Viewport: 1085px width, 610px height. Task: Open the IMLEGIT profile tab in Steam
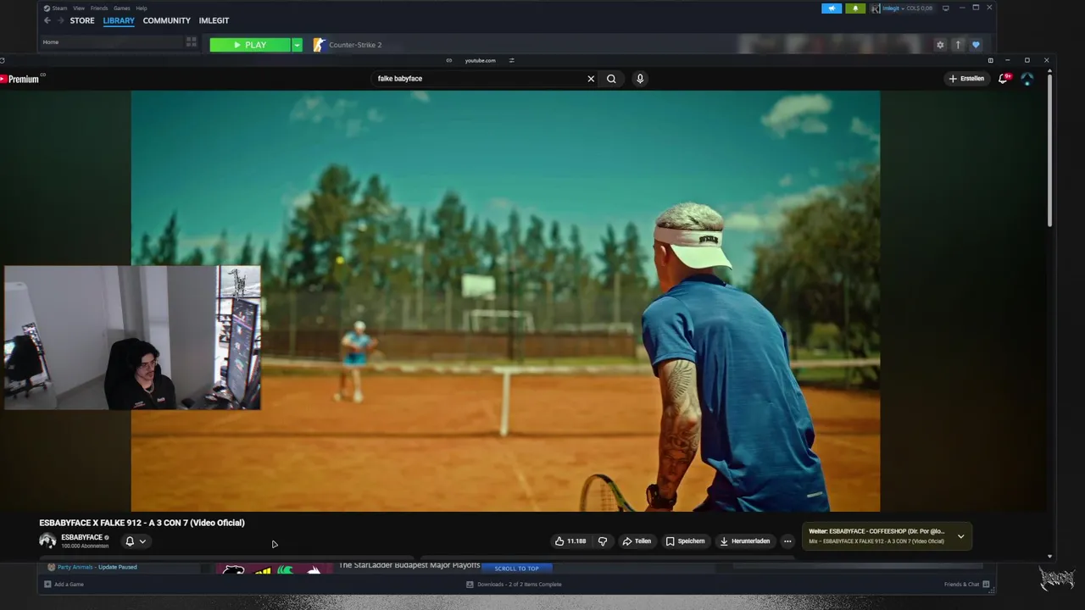click(x=214, y=20)
